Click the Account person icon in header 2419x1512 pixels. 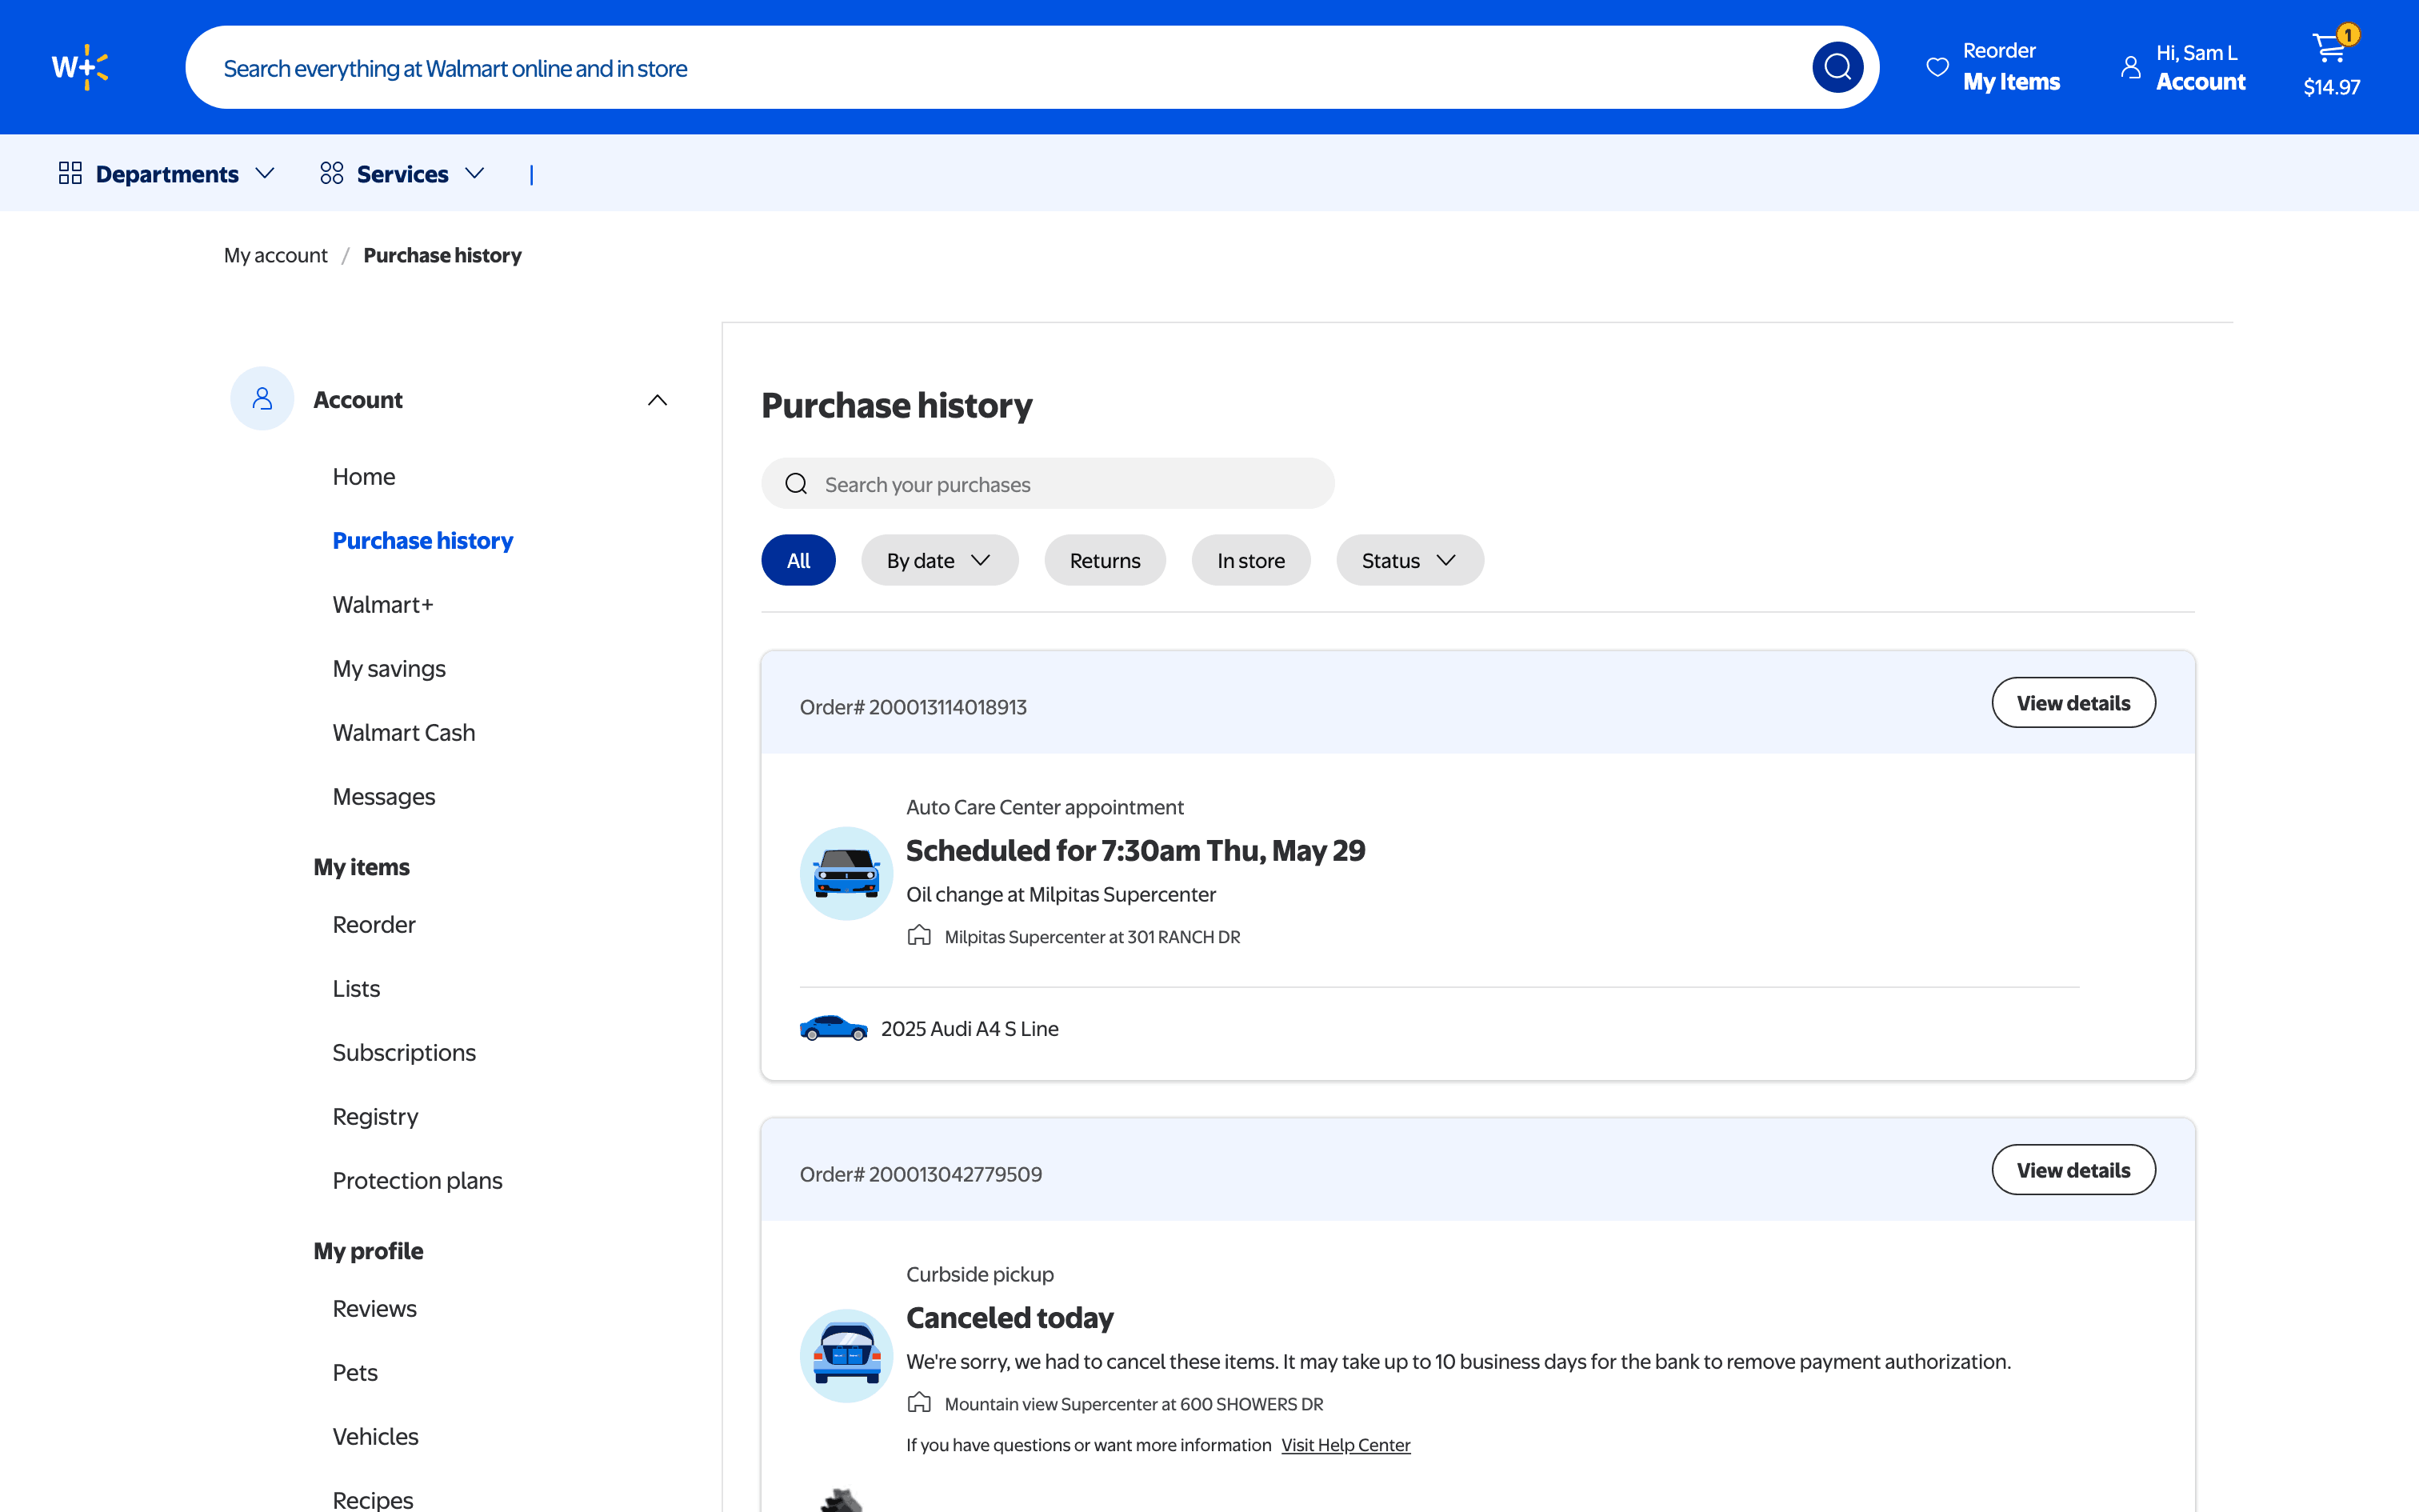[2130, 67]
